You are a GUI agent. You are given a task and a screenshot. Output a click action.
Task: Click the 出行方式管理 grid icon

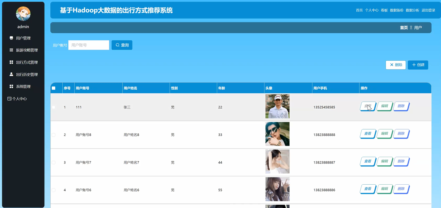[x=11, y=62]
